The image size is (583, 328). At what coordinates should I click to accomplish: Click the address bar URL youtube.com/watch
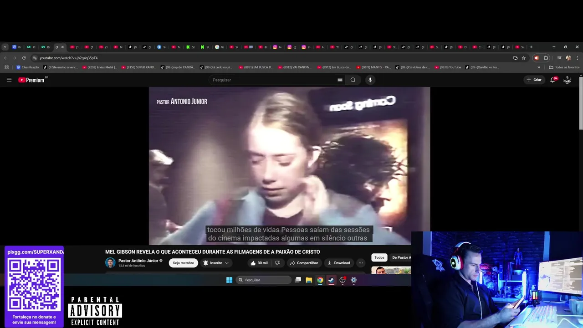(x=68, y=58)
